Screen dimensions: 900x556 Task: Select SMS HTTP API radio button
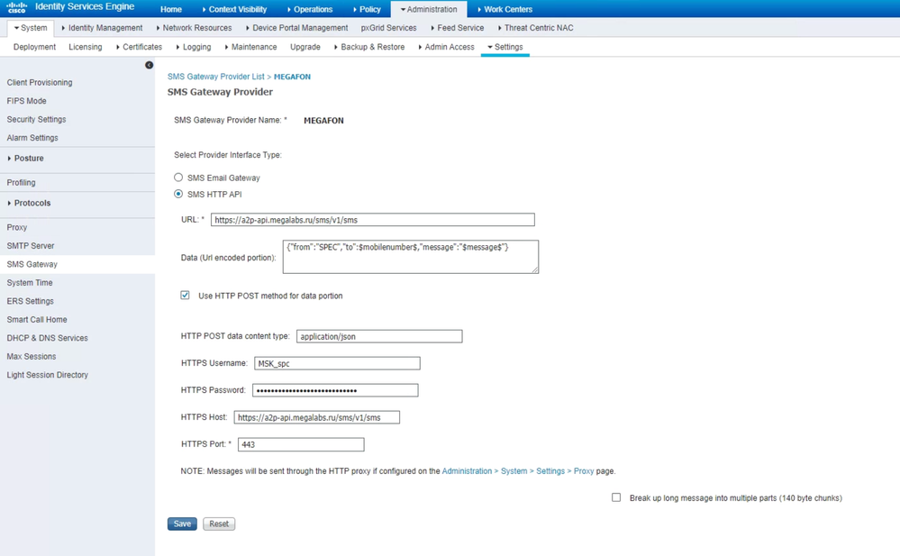coord(178,194)
